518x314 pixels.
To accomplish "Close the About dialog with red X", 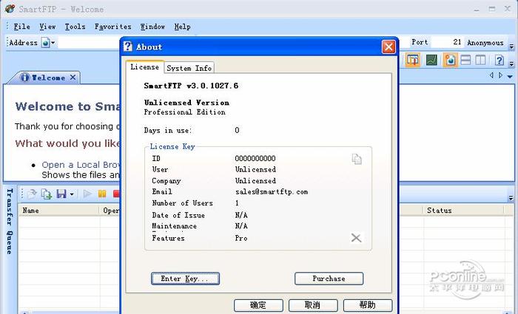I will pos(388,47).
